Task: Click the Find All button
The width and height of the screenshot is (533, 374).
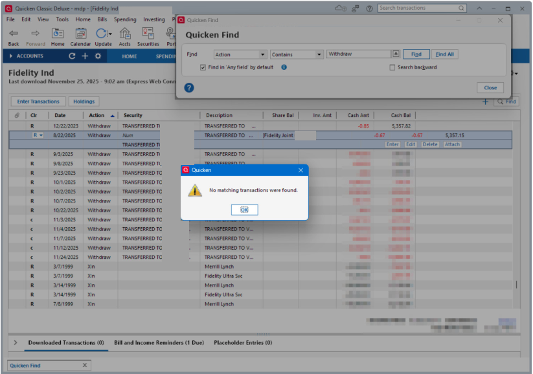Action: pos(445,54)
